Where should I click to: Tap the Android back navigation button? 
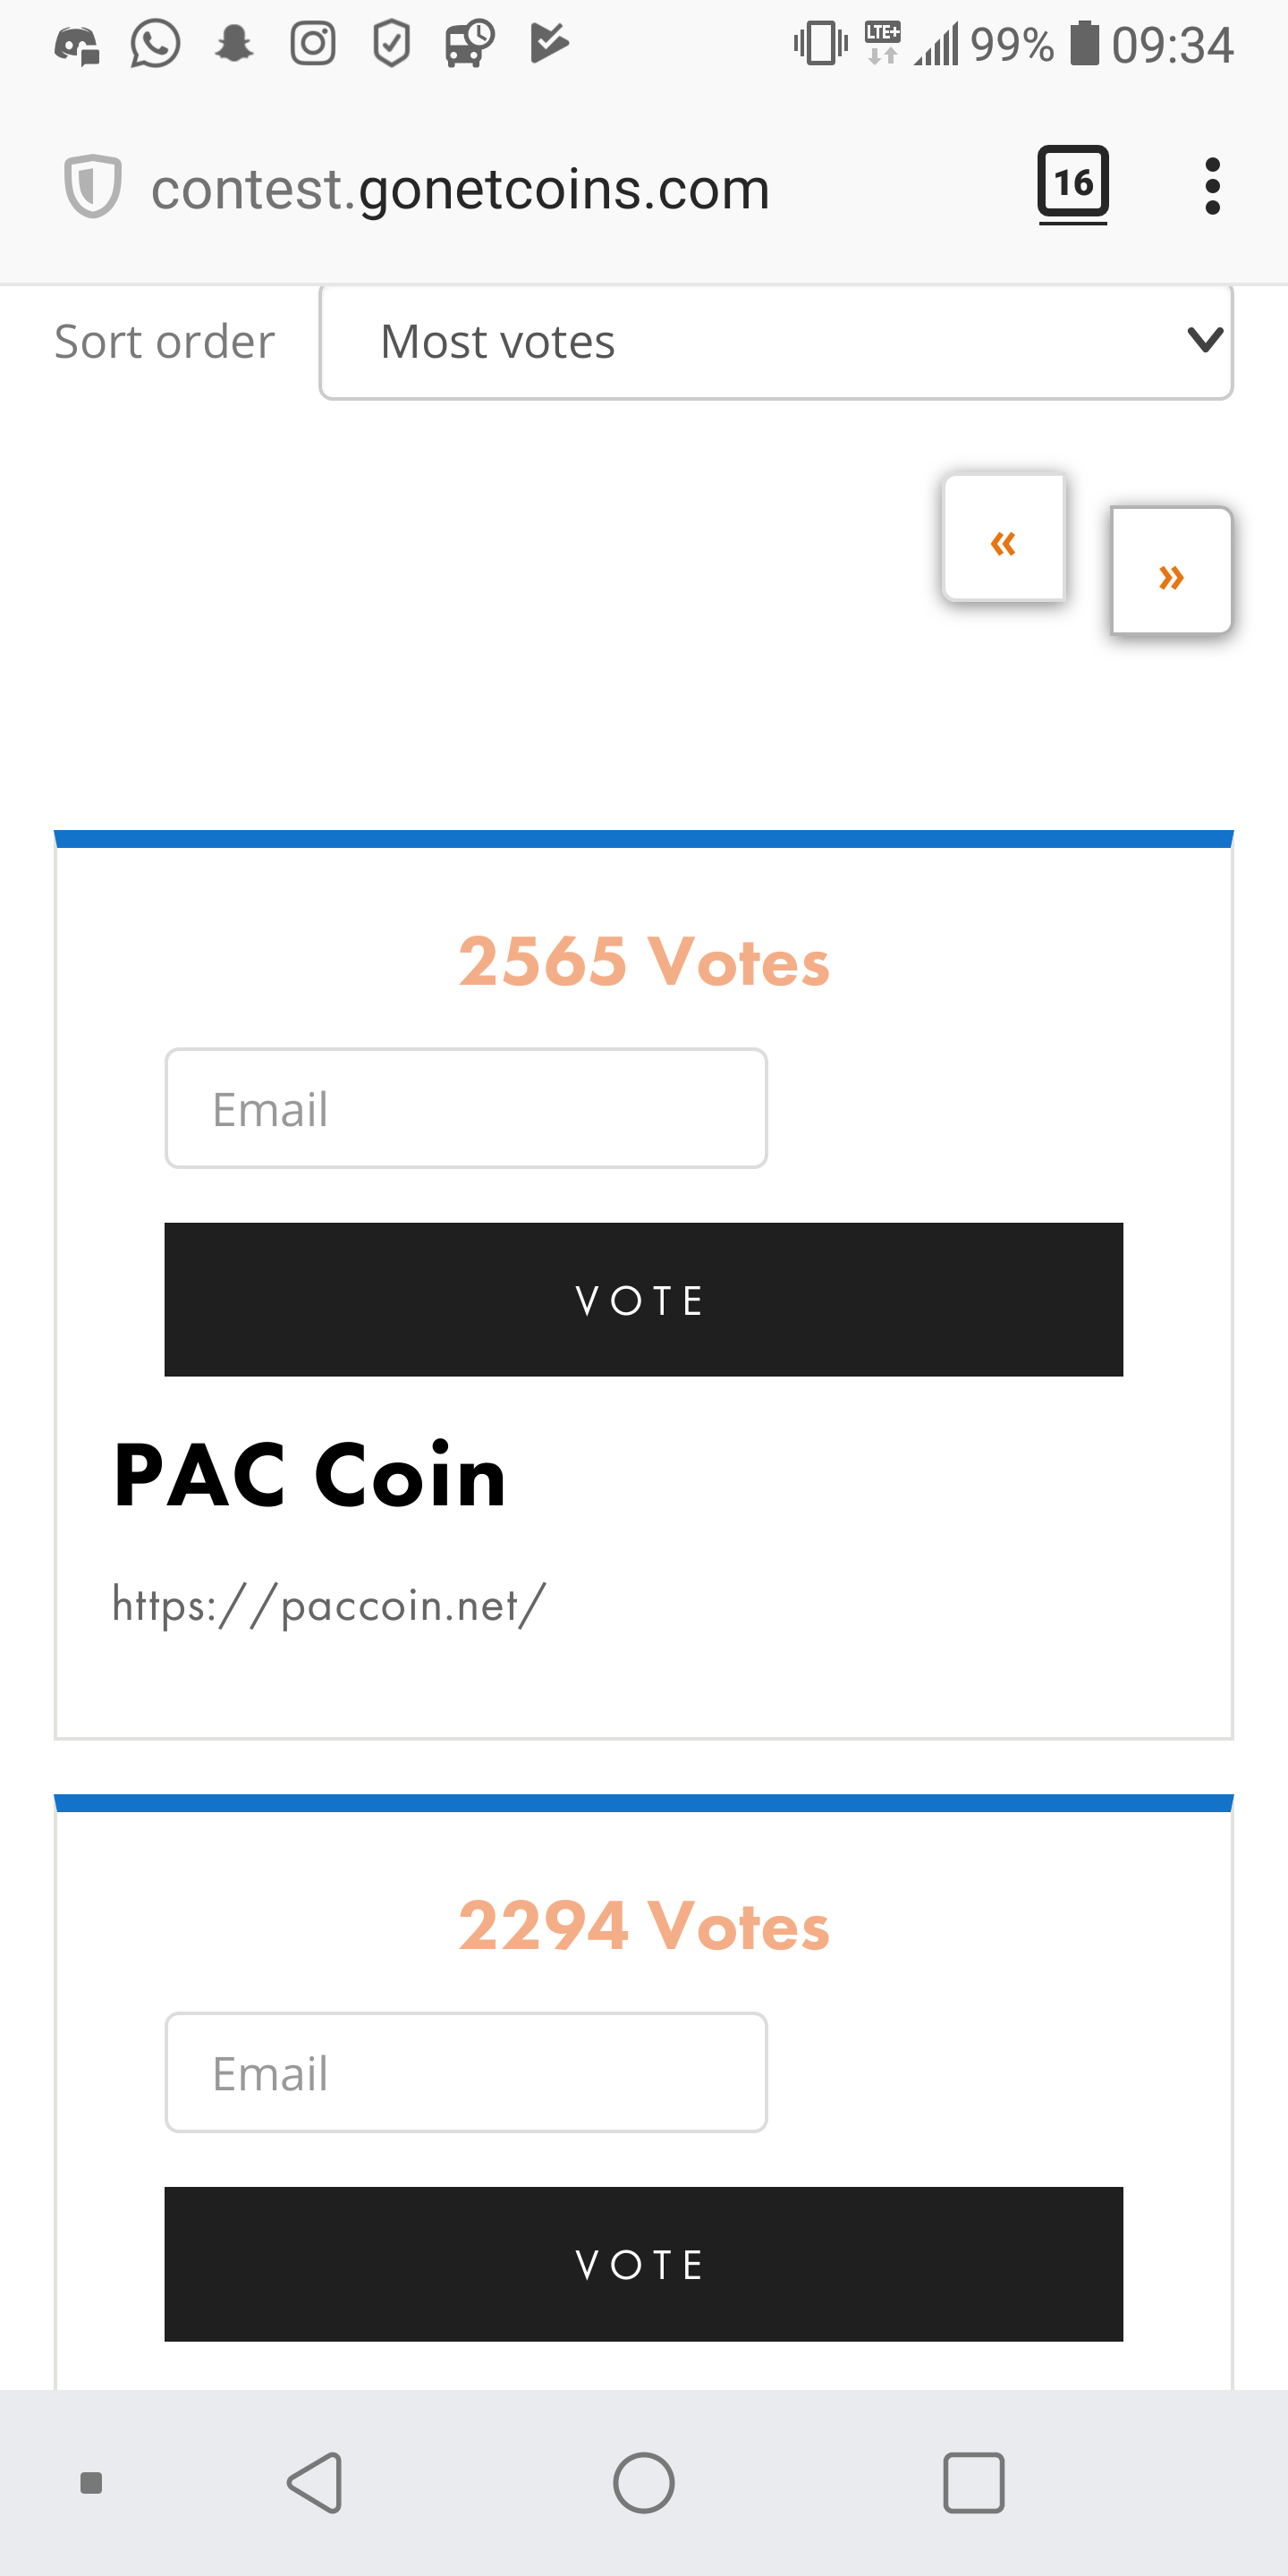click(315, 2482)
